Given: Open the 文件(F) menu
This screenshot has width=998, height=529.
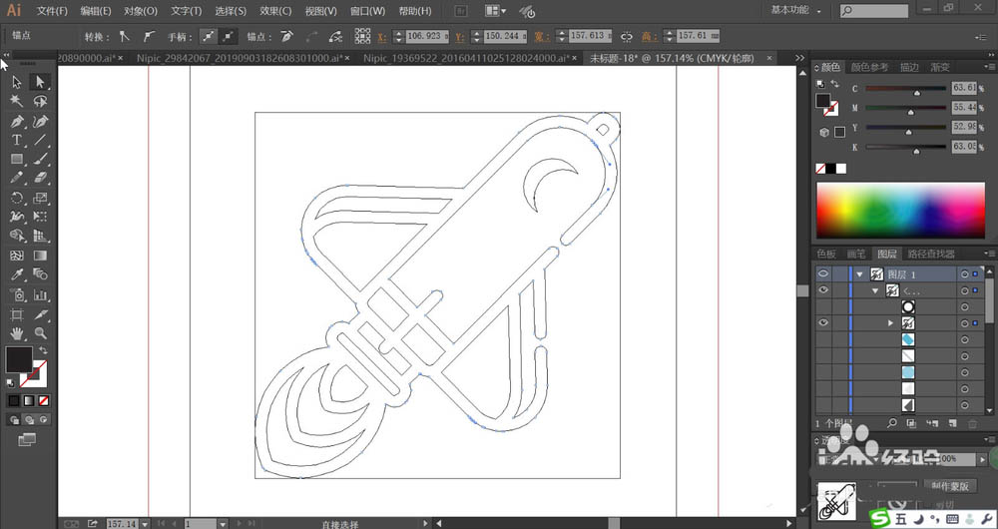Looking at the screenshot, I should click(x=52, y=11).
